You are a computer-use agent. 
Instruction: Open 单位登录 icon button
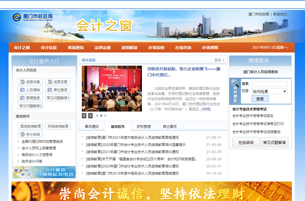coord(58,90)
